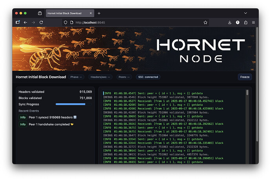Click the Sync Progress bar
Viewport: 271px width, 180px height.
pos(70,104)
